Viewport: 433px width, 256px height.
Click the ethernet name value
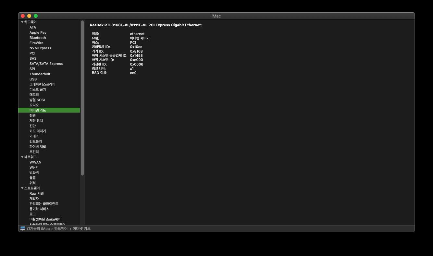coord(137,34)
